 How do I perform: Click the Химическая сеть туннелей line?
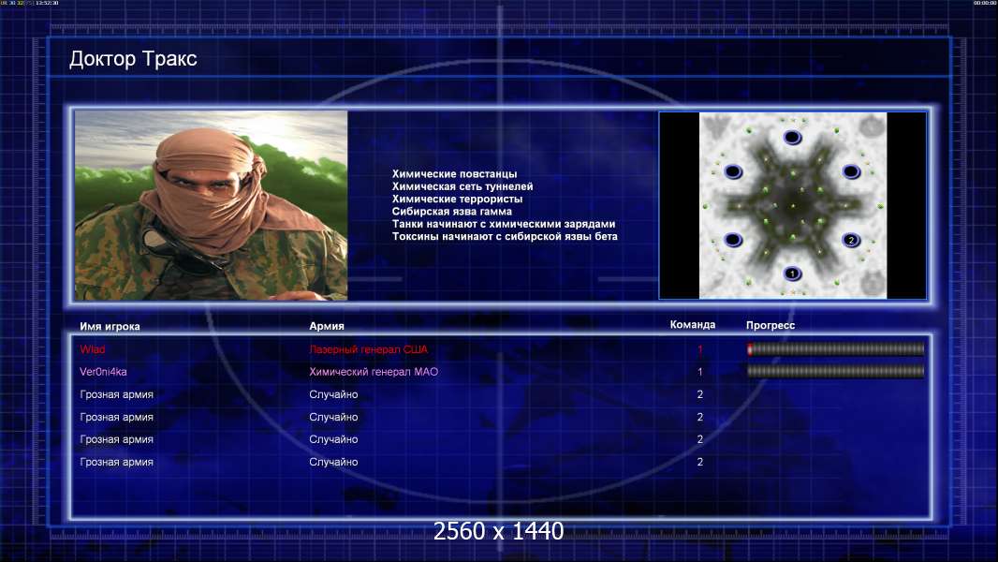point(462,186)
